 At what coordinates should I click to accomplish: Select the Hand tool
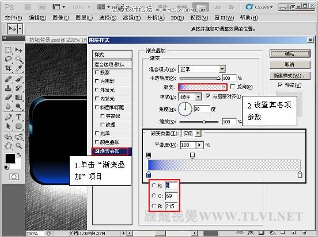pos(8,146)
